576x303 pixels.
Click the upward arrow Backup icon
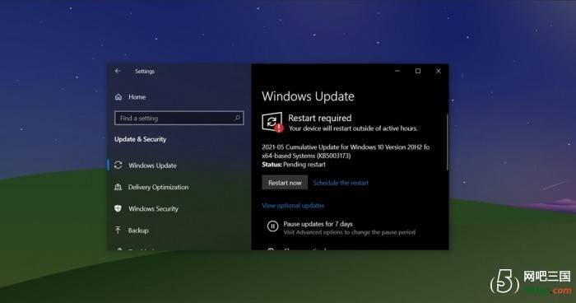118,231
